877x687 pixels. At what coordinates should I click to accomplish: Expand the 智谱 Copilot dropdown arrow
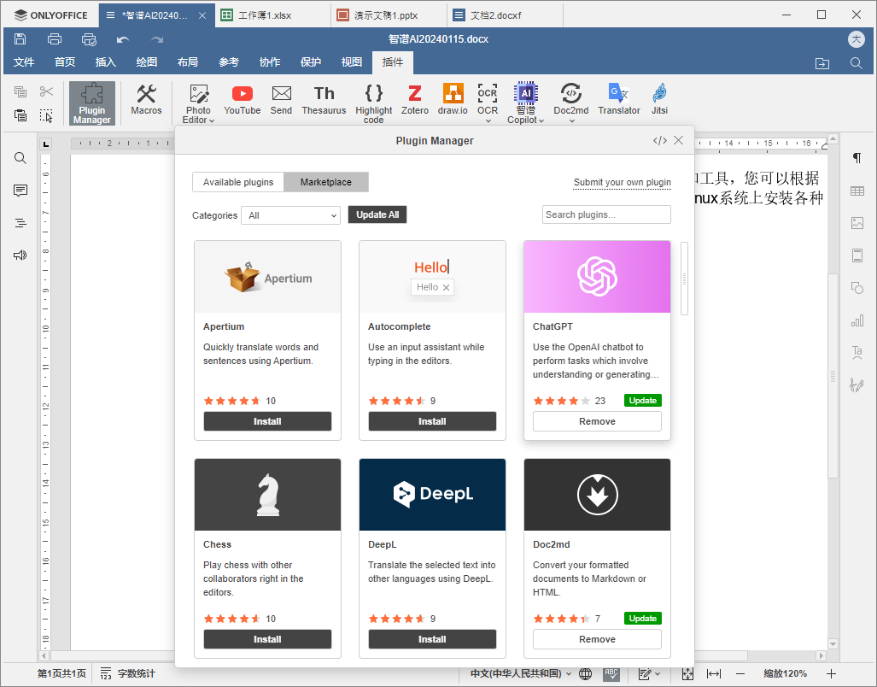coord(541,120)
